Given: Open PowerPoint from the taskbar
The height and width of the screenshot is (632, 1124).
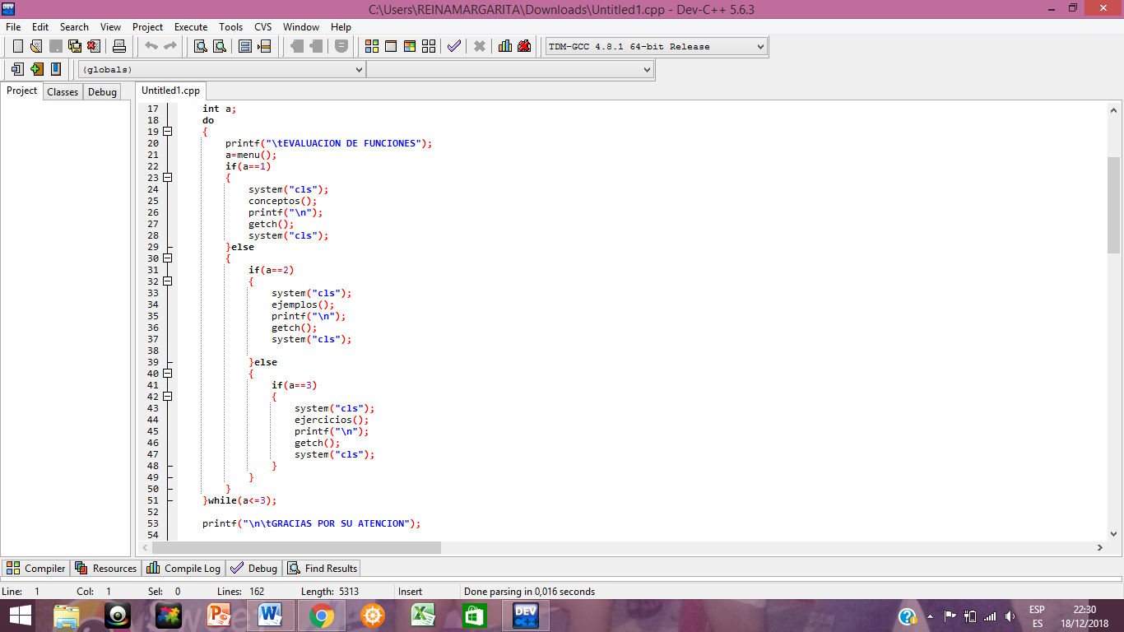Looking at the screenshot, I should 219,616.
